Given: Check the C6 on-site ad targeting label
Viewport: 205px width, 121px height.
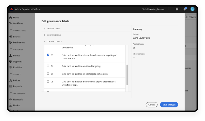Looking at the screenshot, I should point(48,66).
